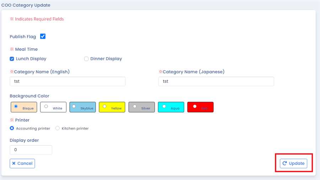
Task: Click the refresh icon in Update button
Action: [x=284, y=163]
